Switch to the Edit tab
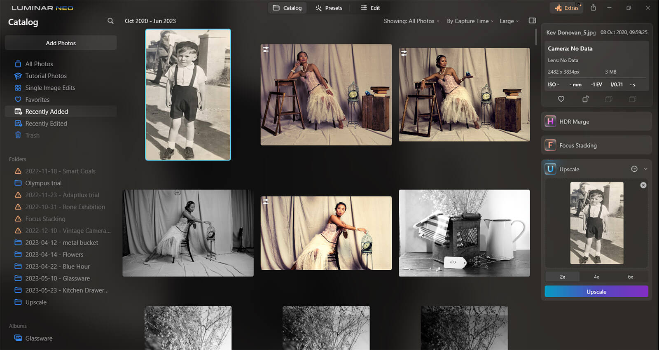Image resolution: width=659 pixels, height=350 pixels. [x=370, y=8]
